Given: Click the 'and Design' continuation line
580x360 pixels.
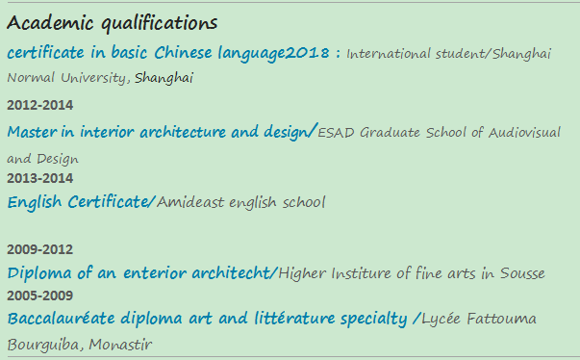Looking at the screenshot, I should pyautogui.click(x=43, y=159).
